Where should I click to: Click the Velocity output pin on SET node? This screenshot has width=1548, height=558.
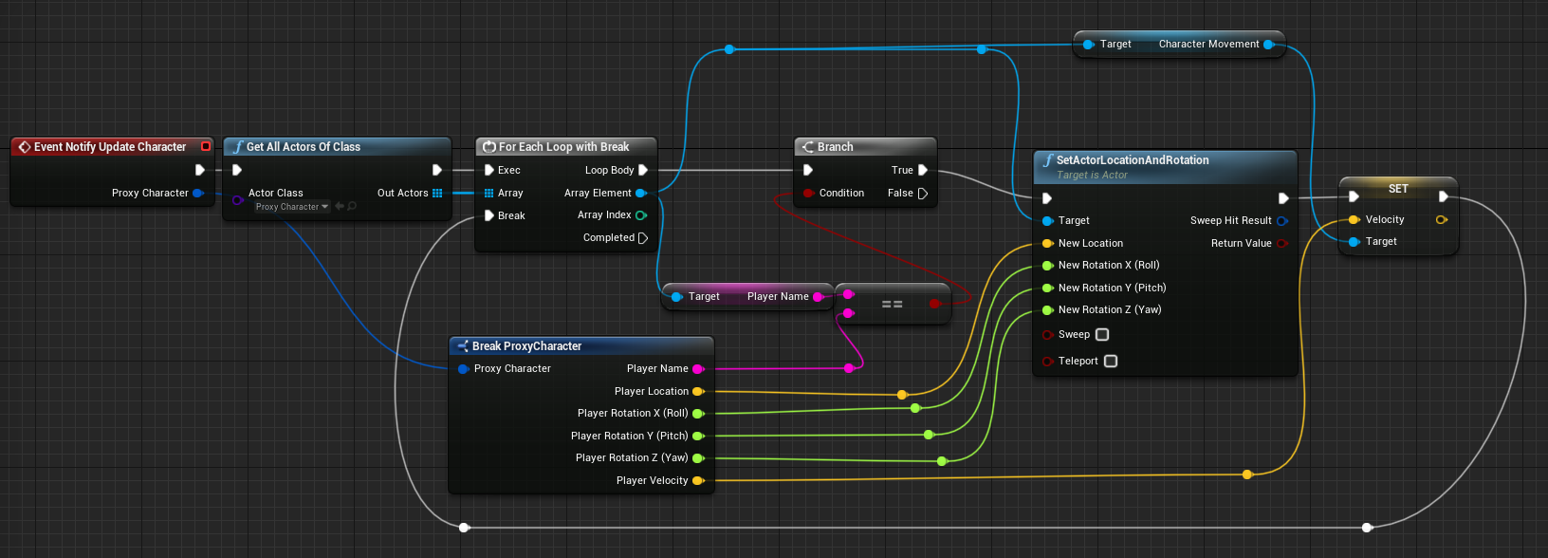pos(1442,219)
